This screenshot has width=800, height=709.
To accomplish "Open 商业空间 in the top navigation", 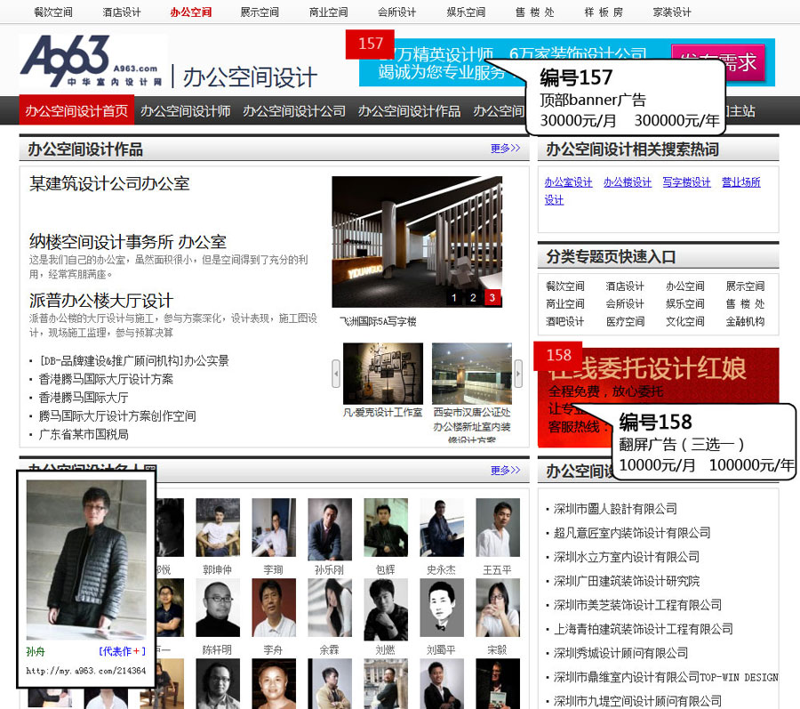I will click(329, 12).
